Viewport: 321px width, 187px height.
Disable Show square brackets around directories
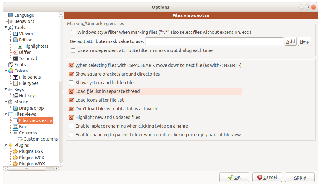coord(71,74)
